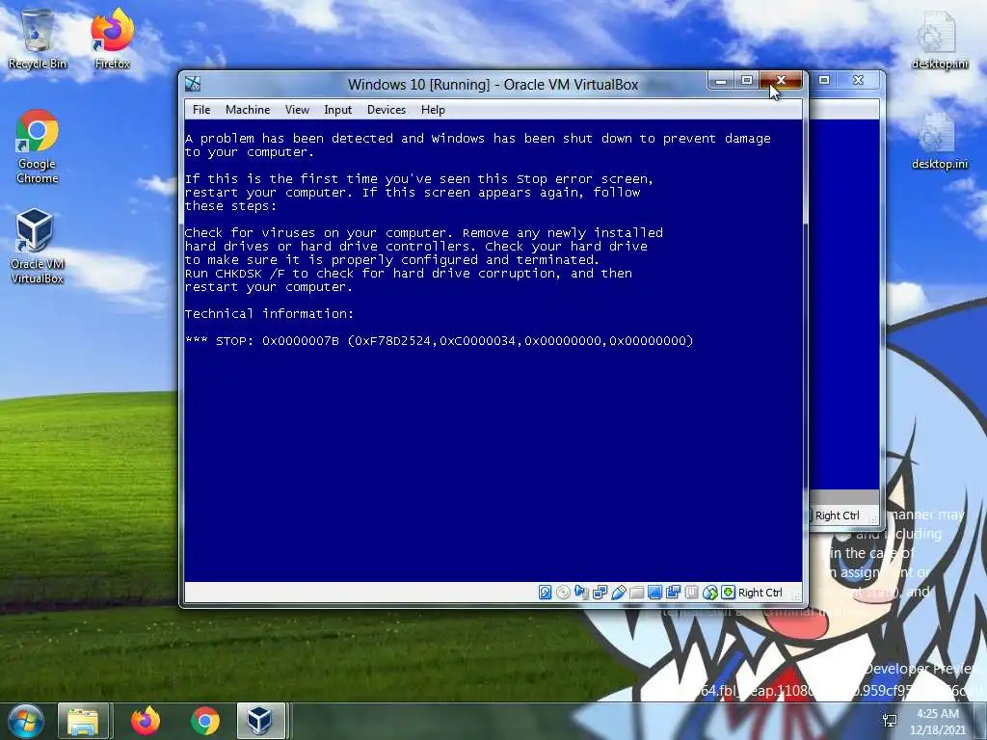
Task: Click the optical disk indicator in status bar
Action: [x=563, y=593]
